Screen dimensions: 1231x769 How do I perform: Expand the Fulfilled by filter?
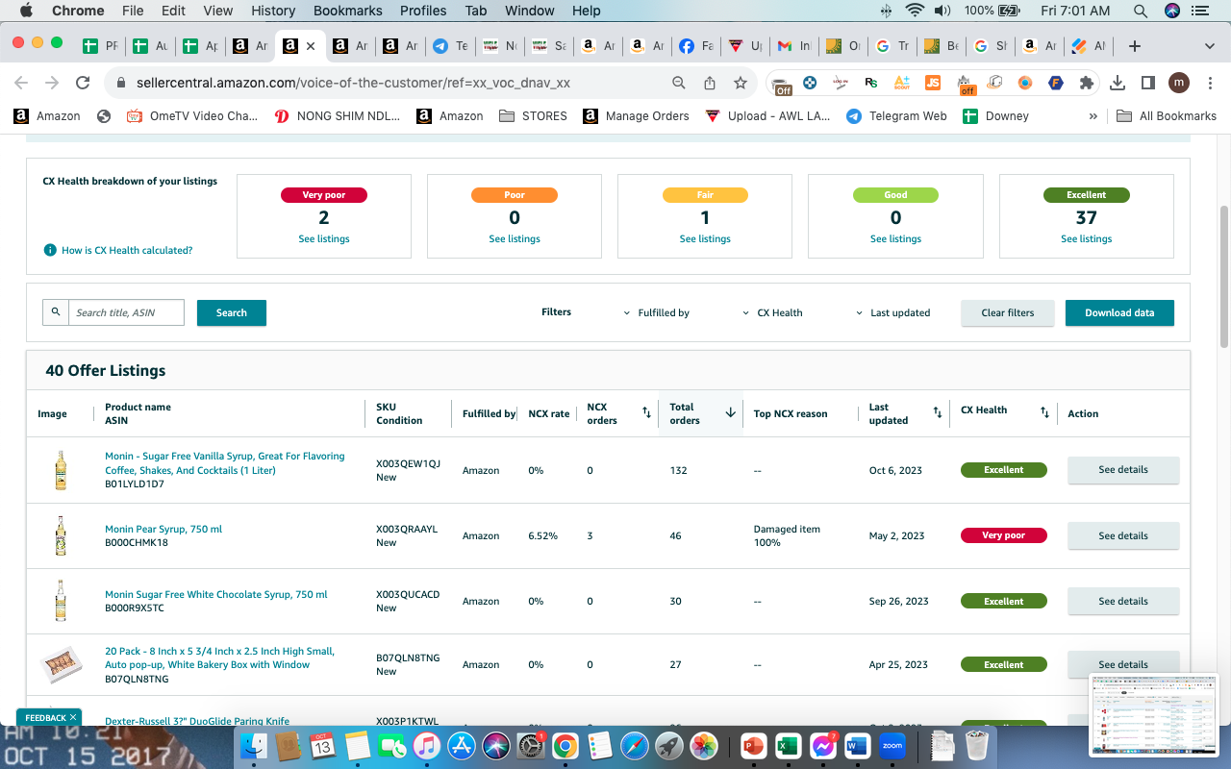tap(657, 312)
